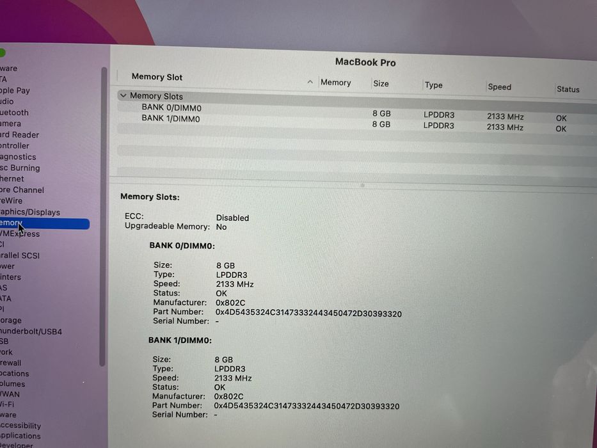Select Controller in the sidebar
Screen dimensions: 597x448
pos(15,146)
